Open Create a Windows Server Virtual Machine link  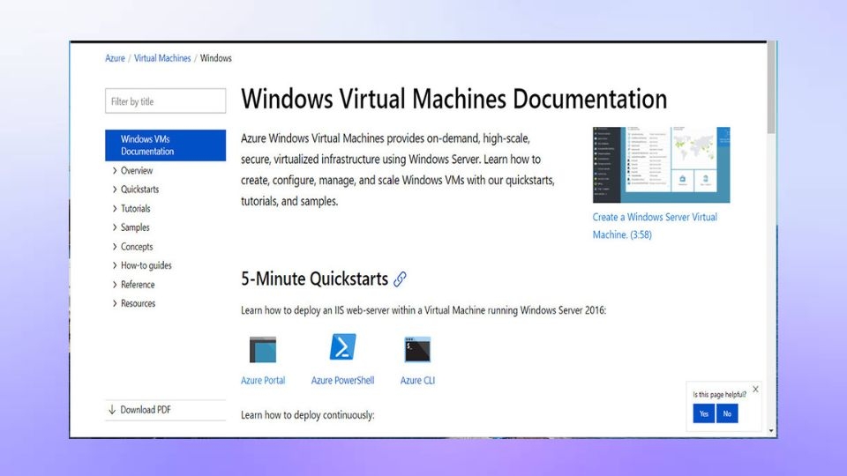[x=655, y=226]
